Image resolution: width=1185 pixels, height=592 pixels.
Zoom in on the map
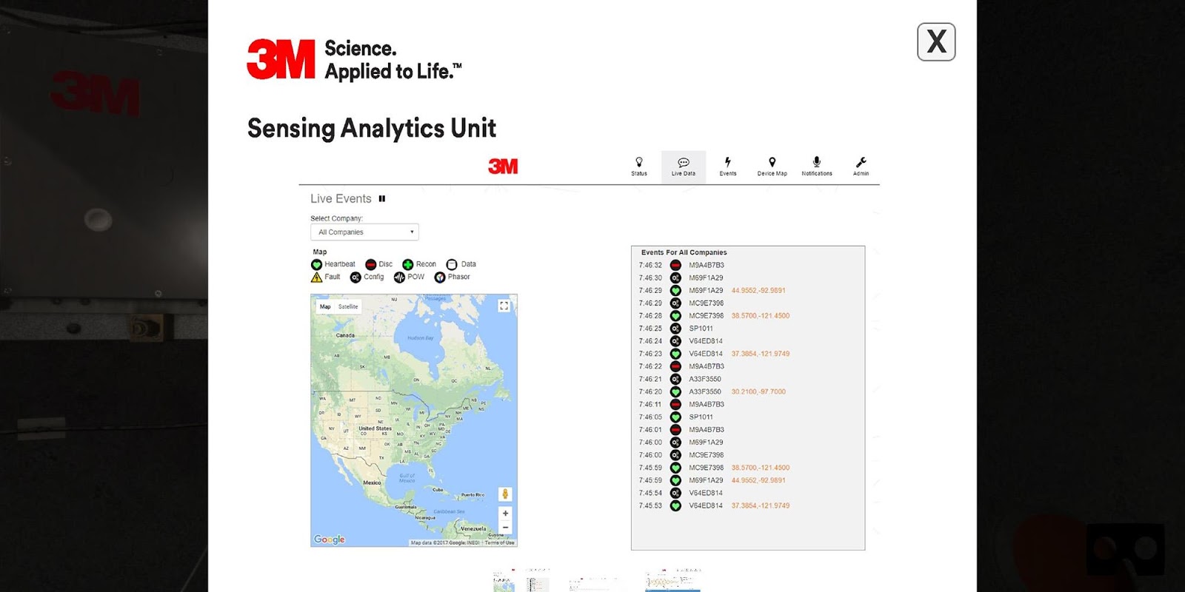pos(505,514)
